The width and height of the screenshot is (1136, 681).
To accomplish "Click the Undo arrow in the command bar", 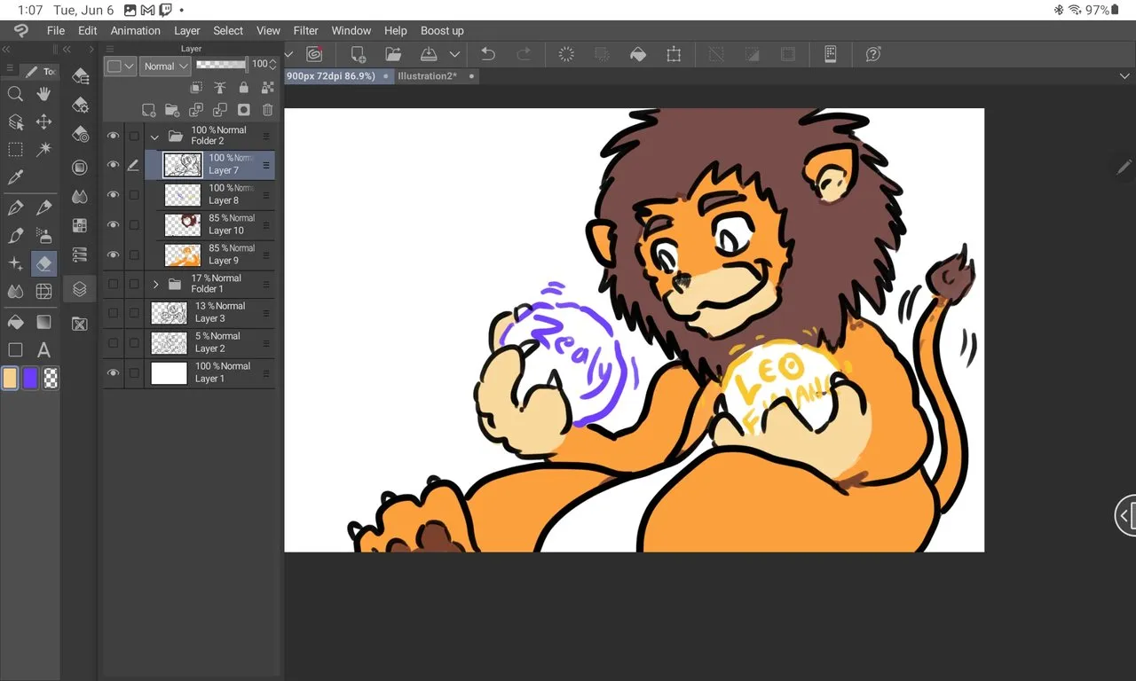I will (487, 54).
